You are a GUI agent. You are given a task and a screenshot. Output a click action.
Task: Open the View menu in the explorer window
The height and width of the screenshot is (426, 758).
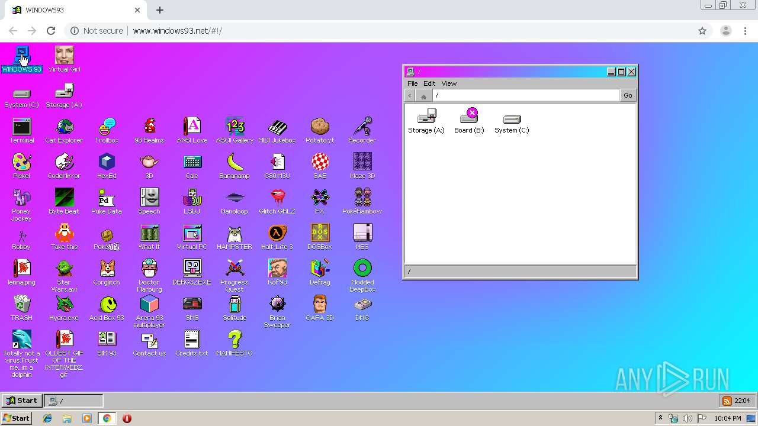(x=449, y=83)
